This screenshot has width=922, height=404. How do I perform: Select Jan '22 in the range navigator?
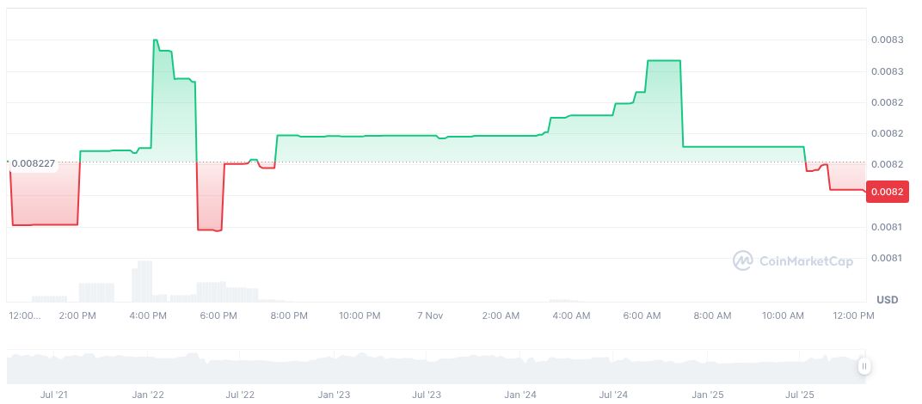click(x=147, y=395)
